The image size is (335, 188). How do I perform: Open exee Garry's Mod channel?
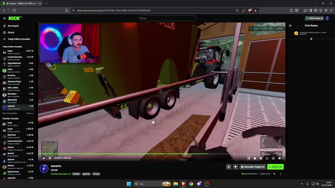pyautogui.click(x=18, y=124)
